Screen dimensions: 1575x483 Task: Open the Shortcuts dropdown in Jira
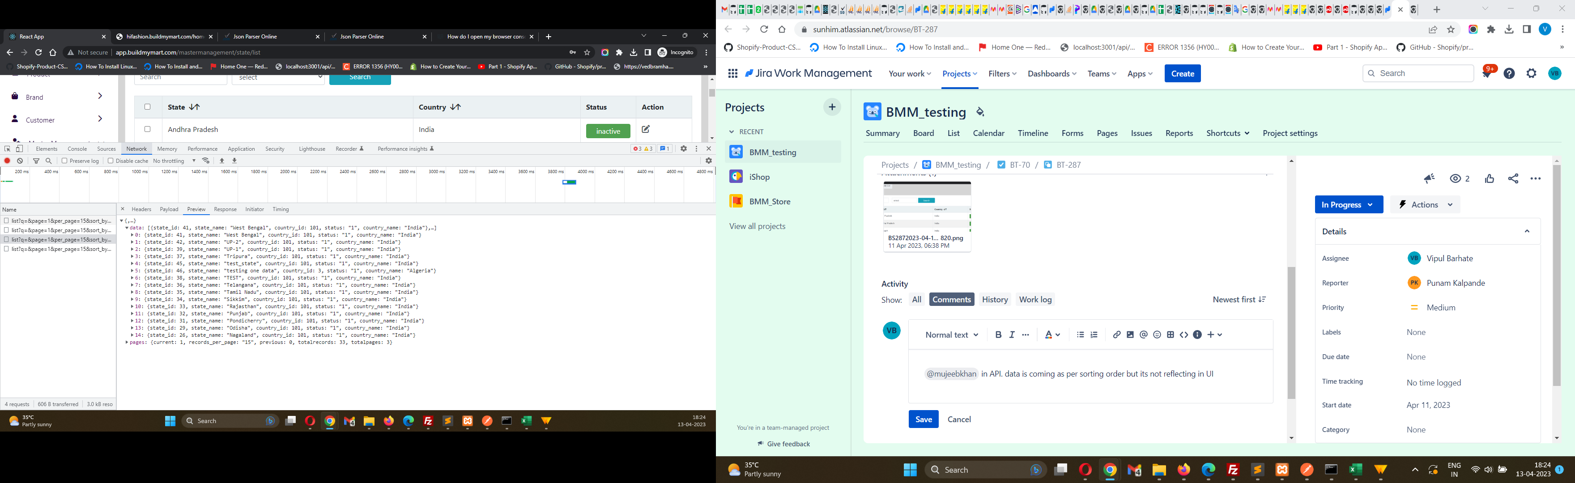click(x=1228, y=133)
